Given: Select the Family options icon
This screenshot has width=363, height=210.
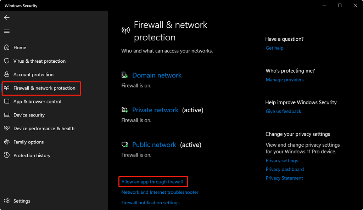Looking at the screenshot, I should point(7,142).
